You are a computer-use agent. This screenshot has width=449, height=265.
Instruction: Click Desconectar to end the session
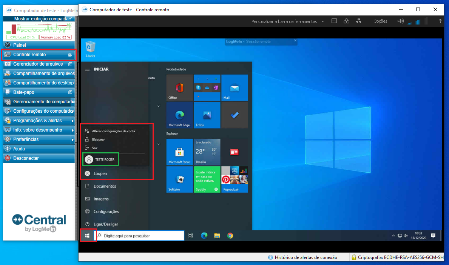pos(39,158)
